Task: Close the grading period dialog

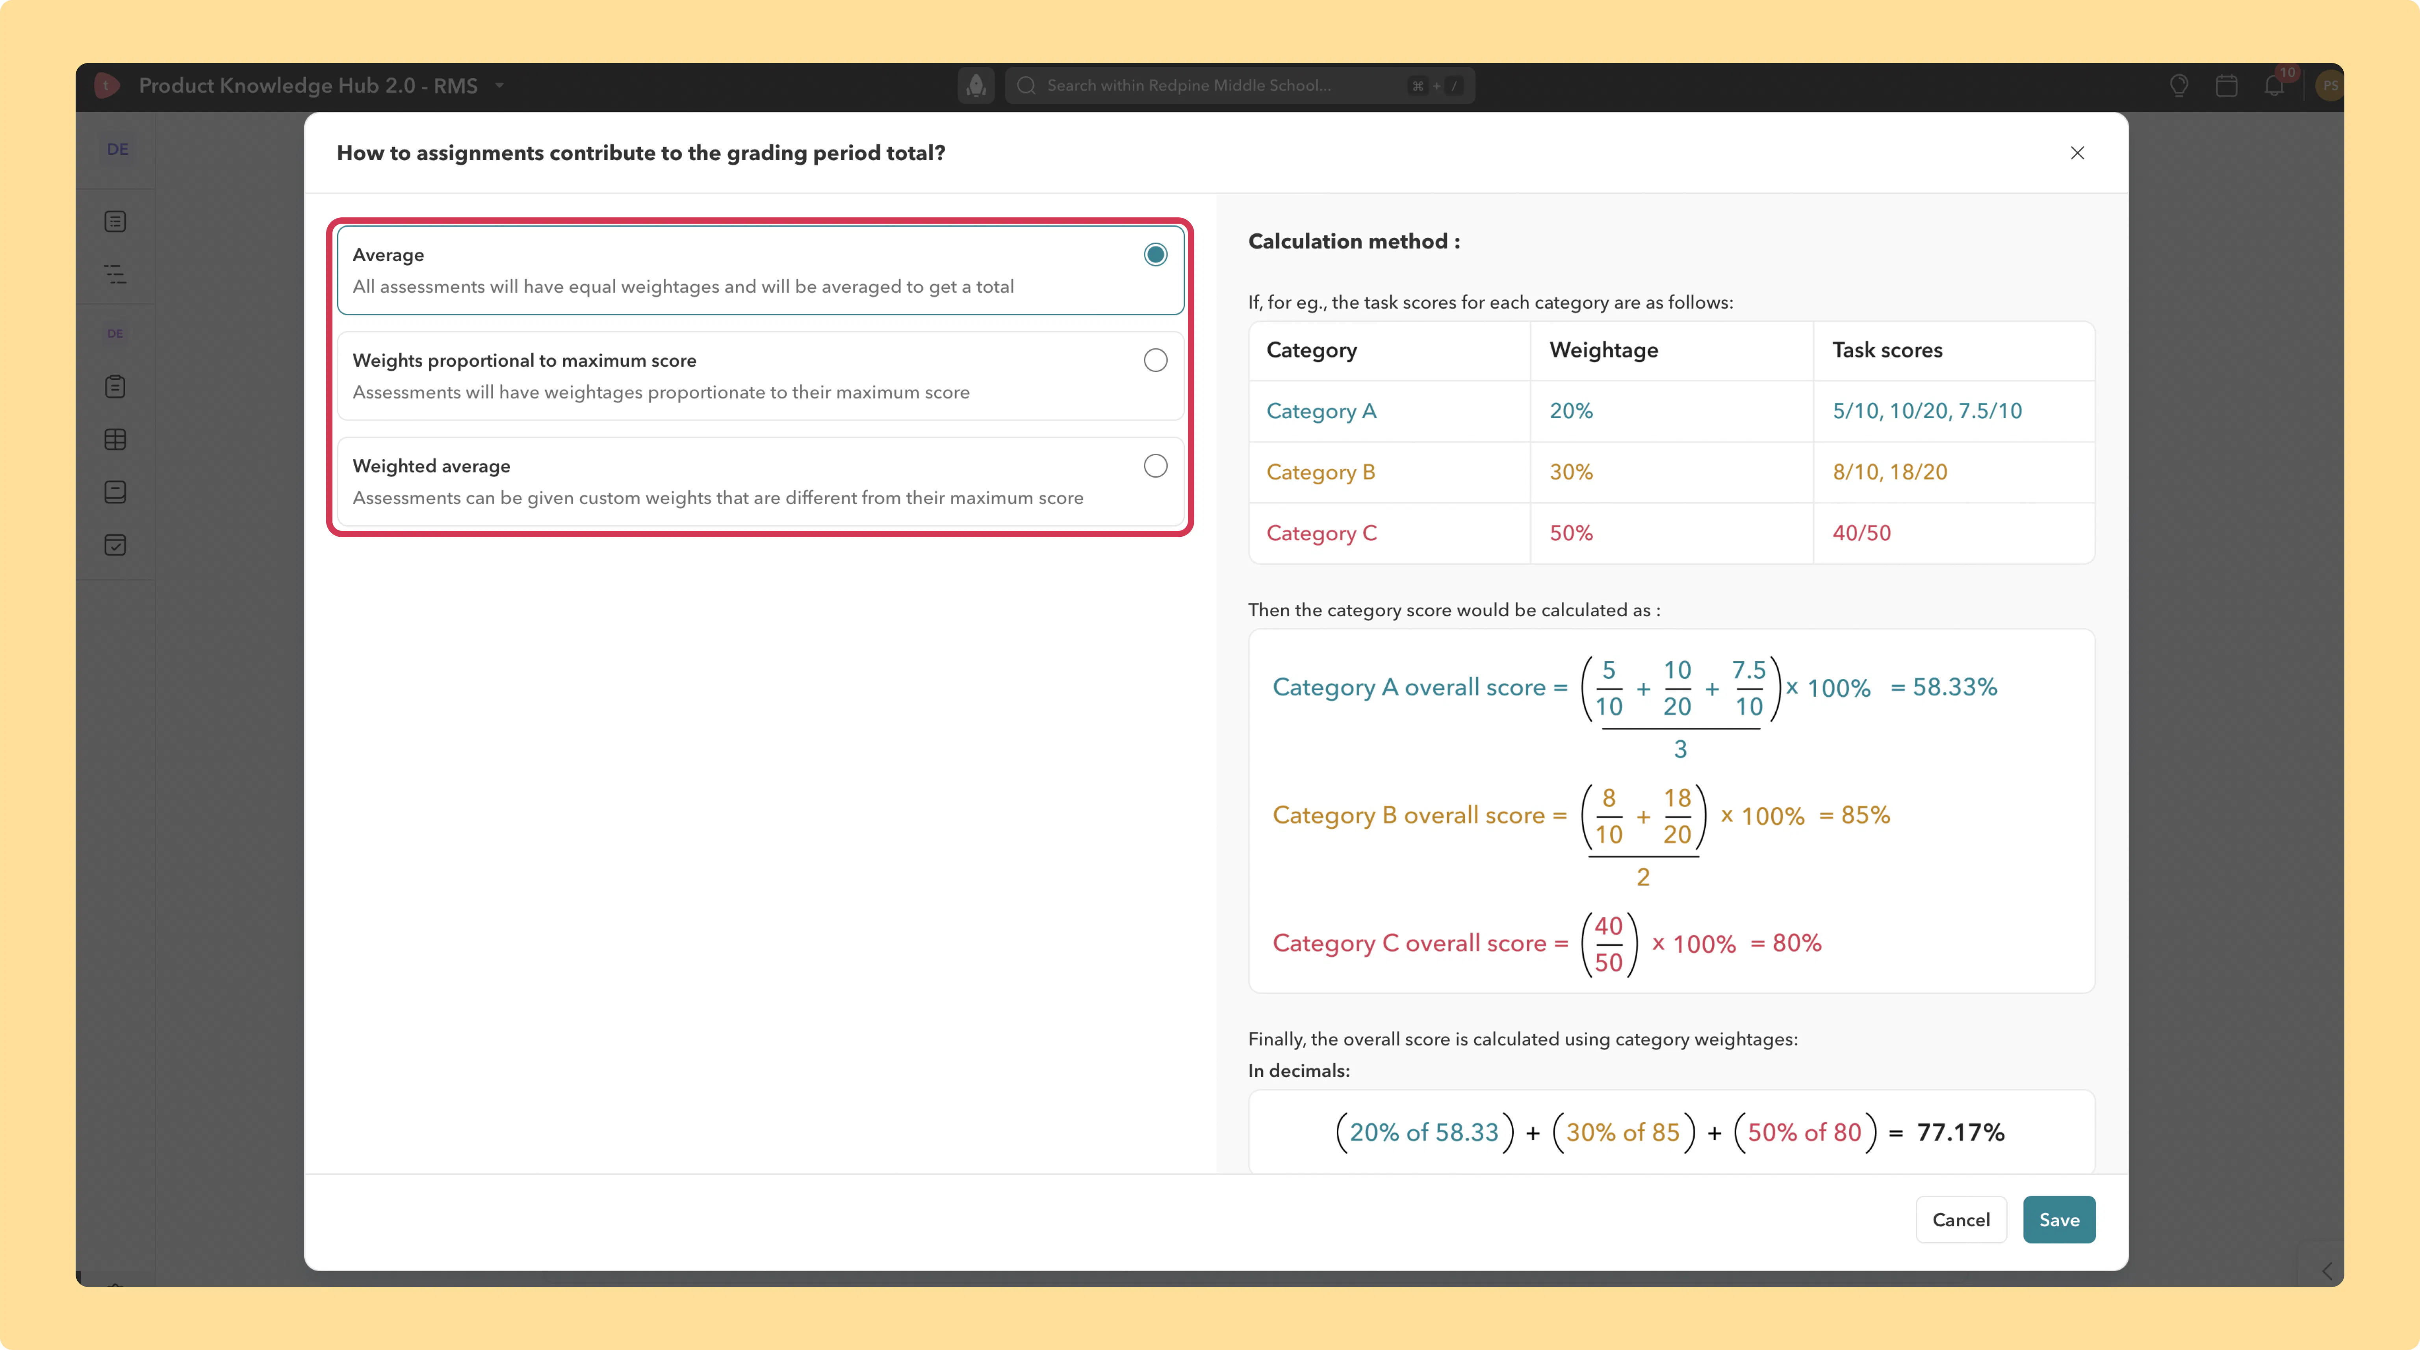Action: tap(2077, 153)
